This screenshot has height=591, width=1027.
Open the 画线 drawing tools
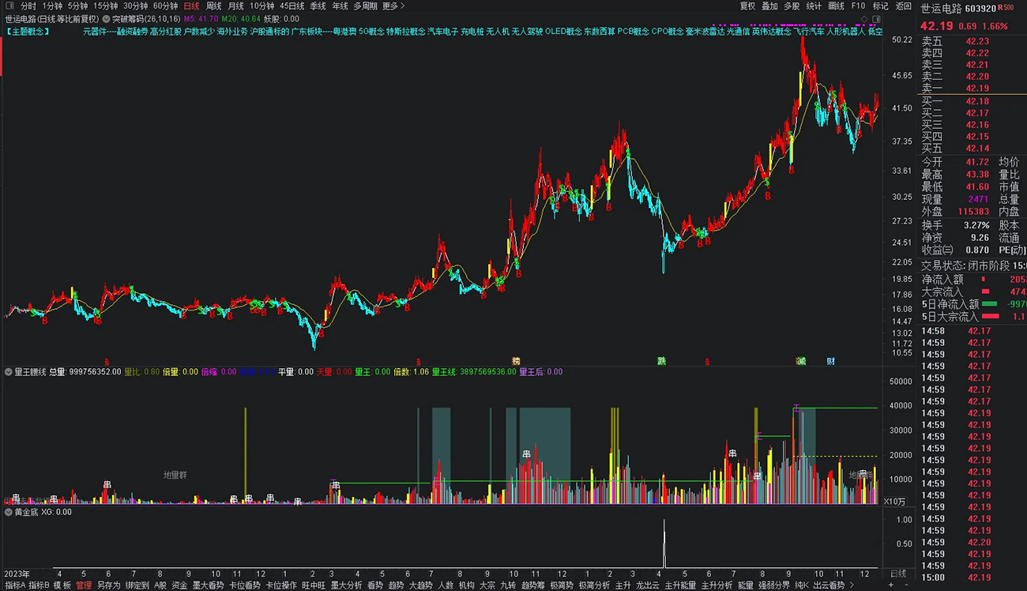836,6
